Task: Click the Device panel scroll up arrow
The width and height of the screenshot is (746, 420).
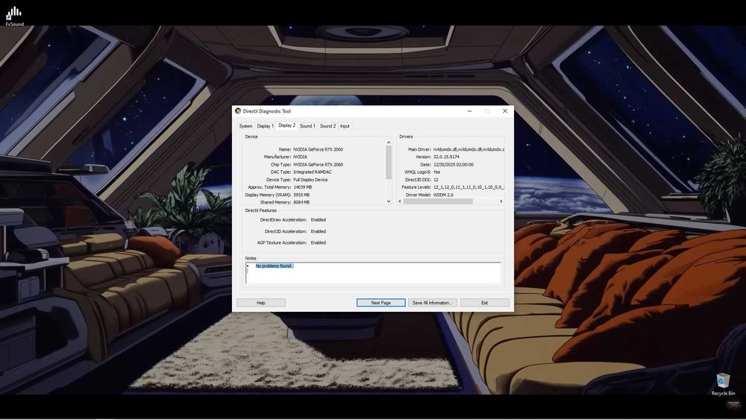Action: pyautogui.click(x=389, y=142)
